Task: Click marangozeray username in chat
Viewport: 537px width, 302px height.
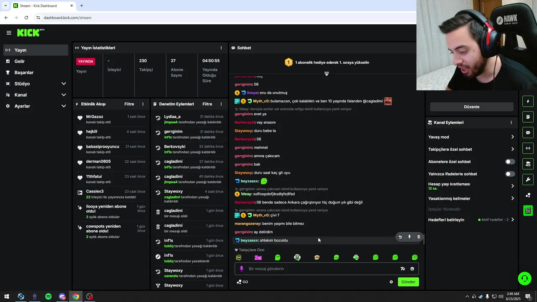Action: pos(248,224)
